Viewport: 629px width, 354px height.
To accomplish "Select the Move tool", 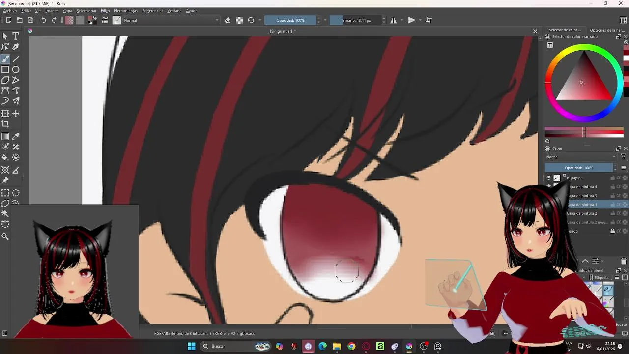I will (x=16, y=114).
